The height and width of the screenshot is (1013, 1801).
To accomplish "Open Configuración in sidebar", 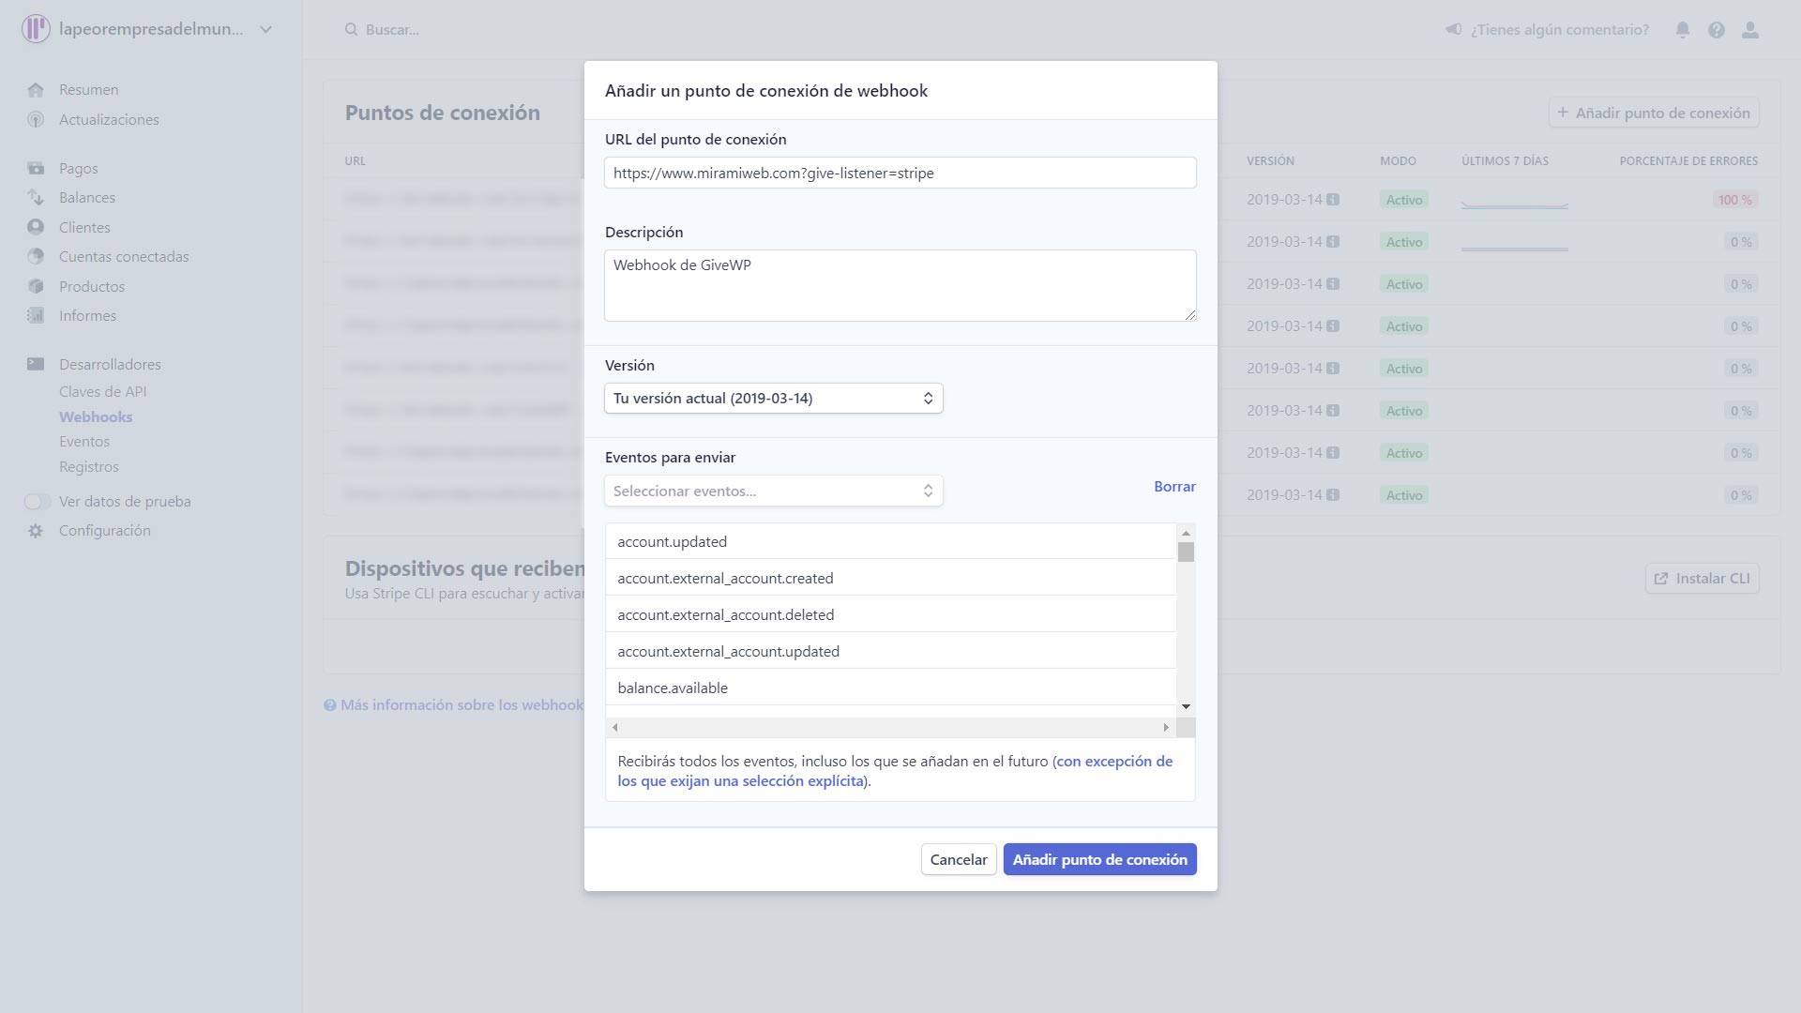I will coord(105,531).
